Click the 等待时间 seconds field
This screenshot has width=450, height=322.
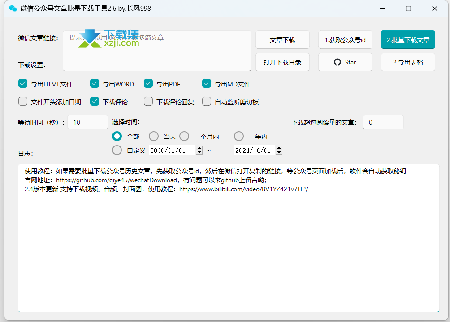(x=87, y=122)
